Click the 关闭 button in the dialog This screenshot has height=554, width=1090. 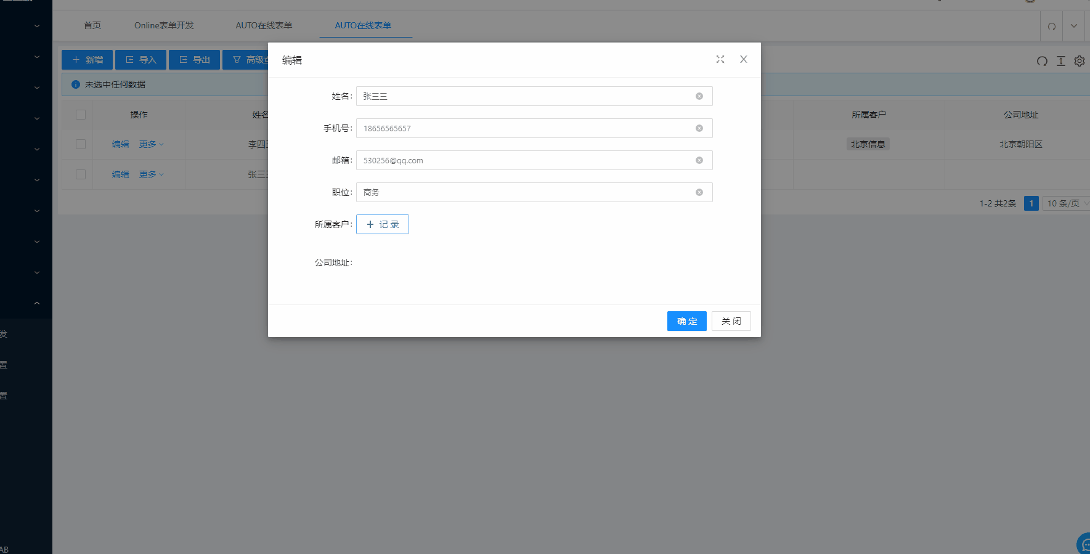tap(731, 321)
